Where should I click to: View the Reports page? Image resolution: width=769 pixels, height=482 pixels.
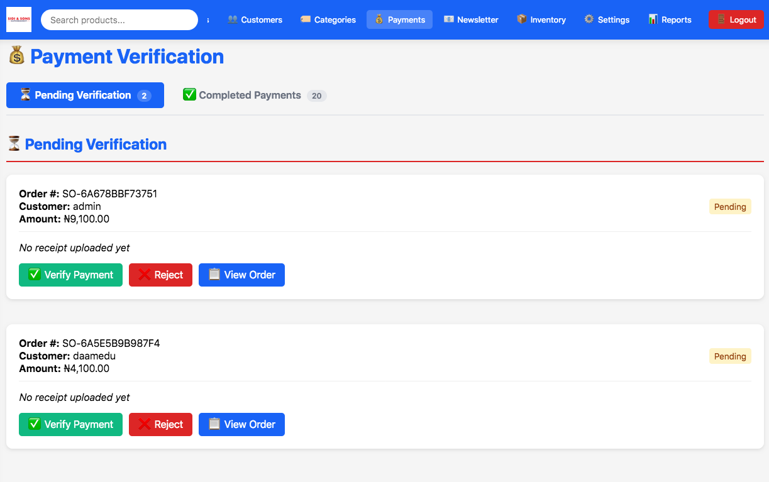pyautogui.click(x=670, y=19)
